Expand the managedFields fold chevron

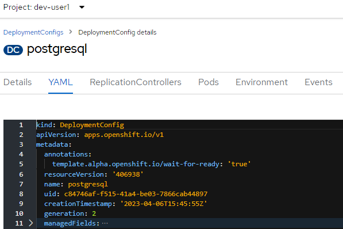pyautogui.click(x=31, y=223)
